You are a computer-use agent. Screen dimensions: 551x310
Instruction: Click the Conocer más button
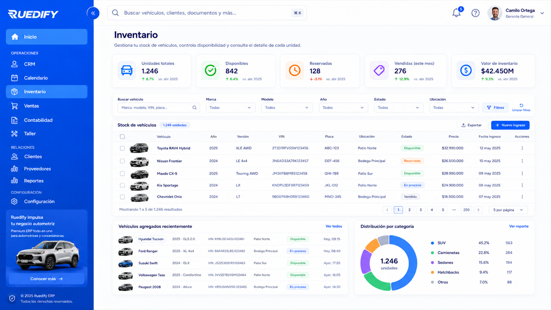click(46, 279)
